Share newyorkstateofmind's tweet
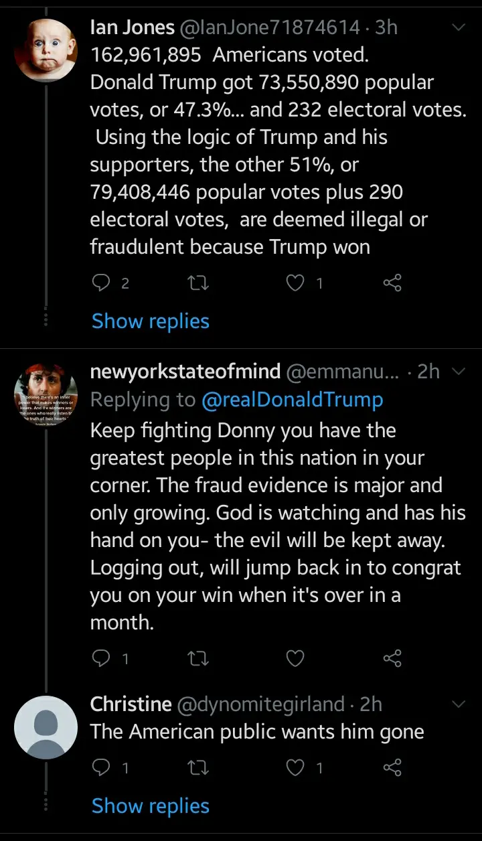The width and height of the screenshot is (482, 841). (x=392, y=659)
